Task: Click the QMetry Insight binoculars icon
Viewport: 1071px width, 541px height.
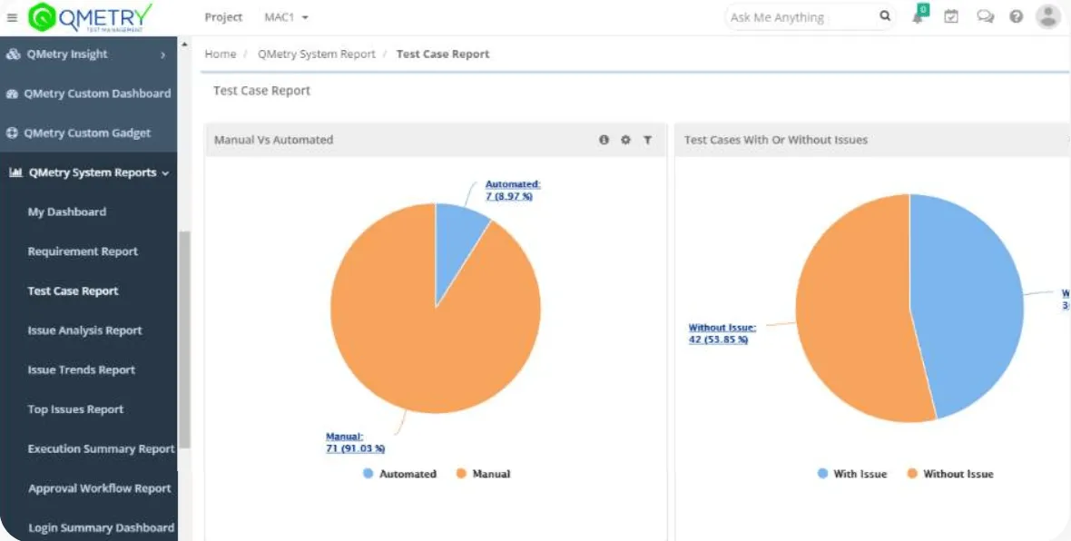Action: tap(13, 54)
